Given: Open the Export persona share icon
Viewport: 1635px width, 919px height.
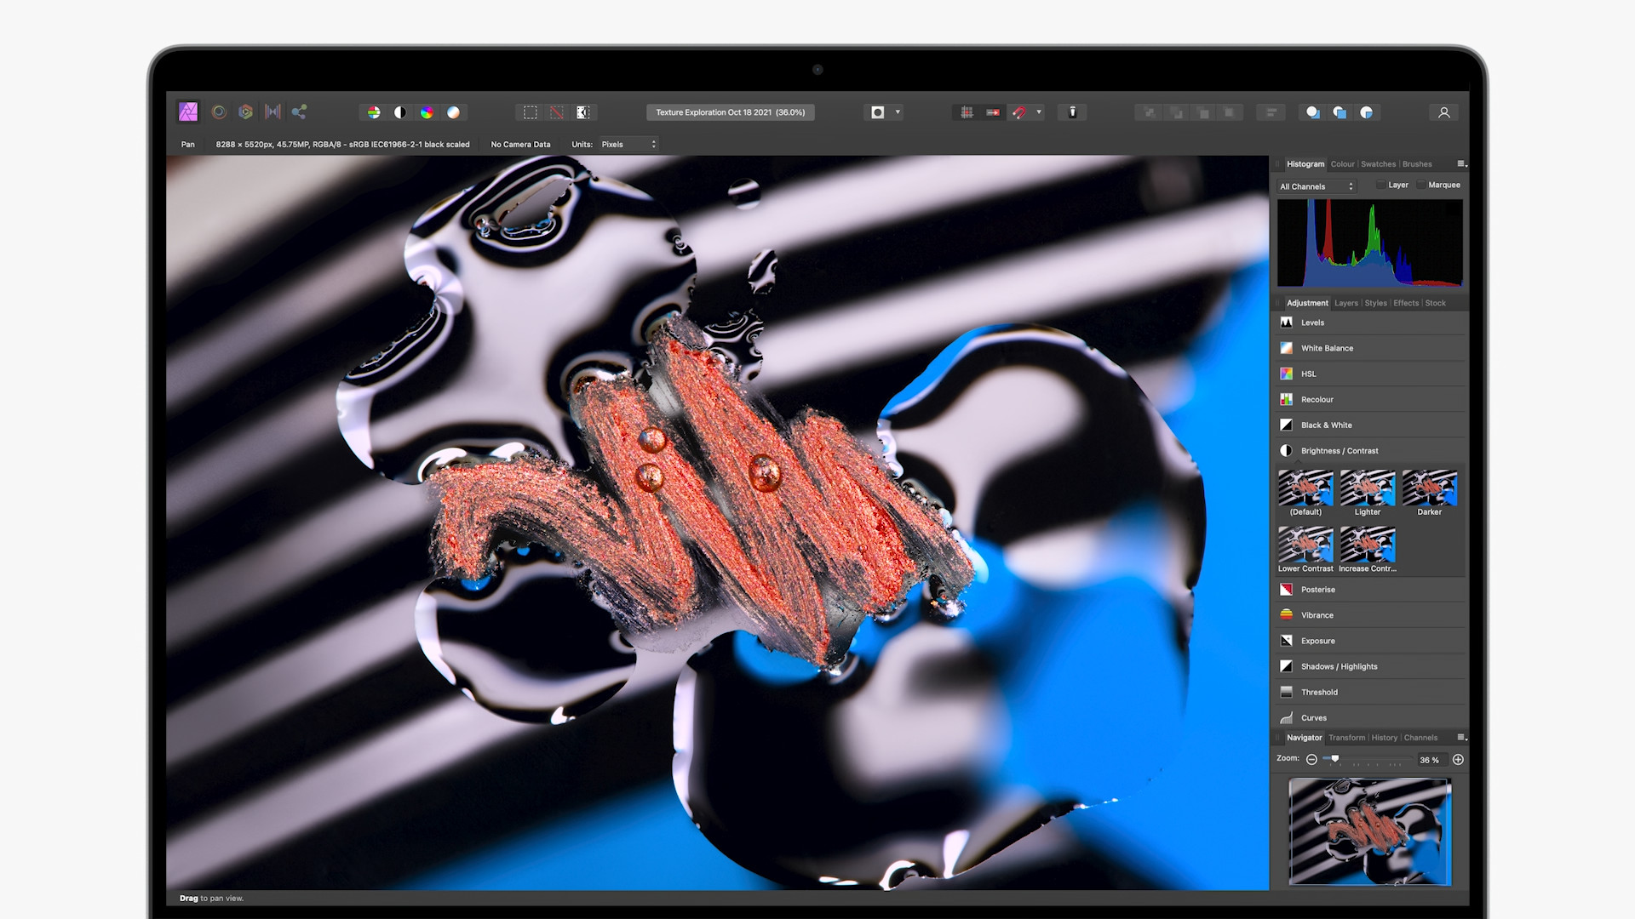Looking at the screenshot, I should pos(299,111).
